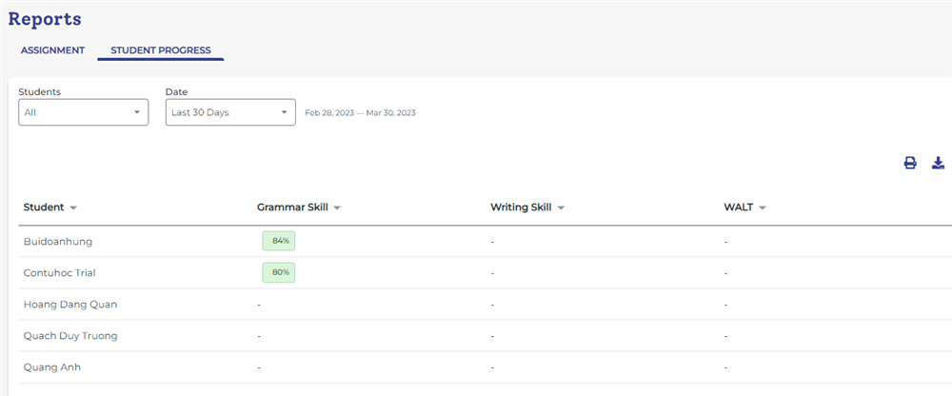The image size is (952, 396).
Task: Select the Student Progress tab
Action: [161, 50]
